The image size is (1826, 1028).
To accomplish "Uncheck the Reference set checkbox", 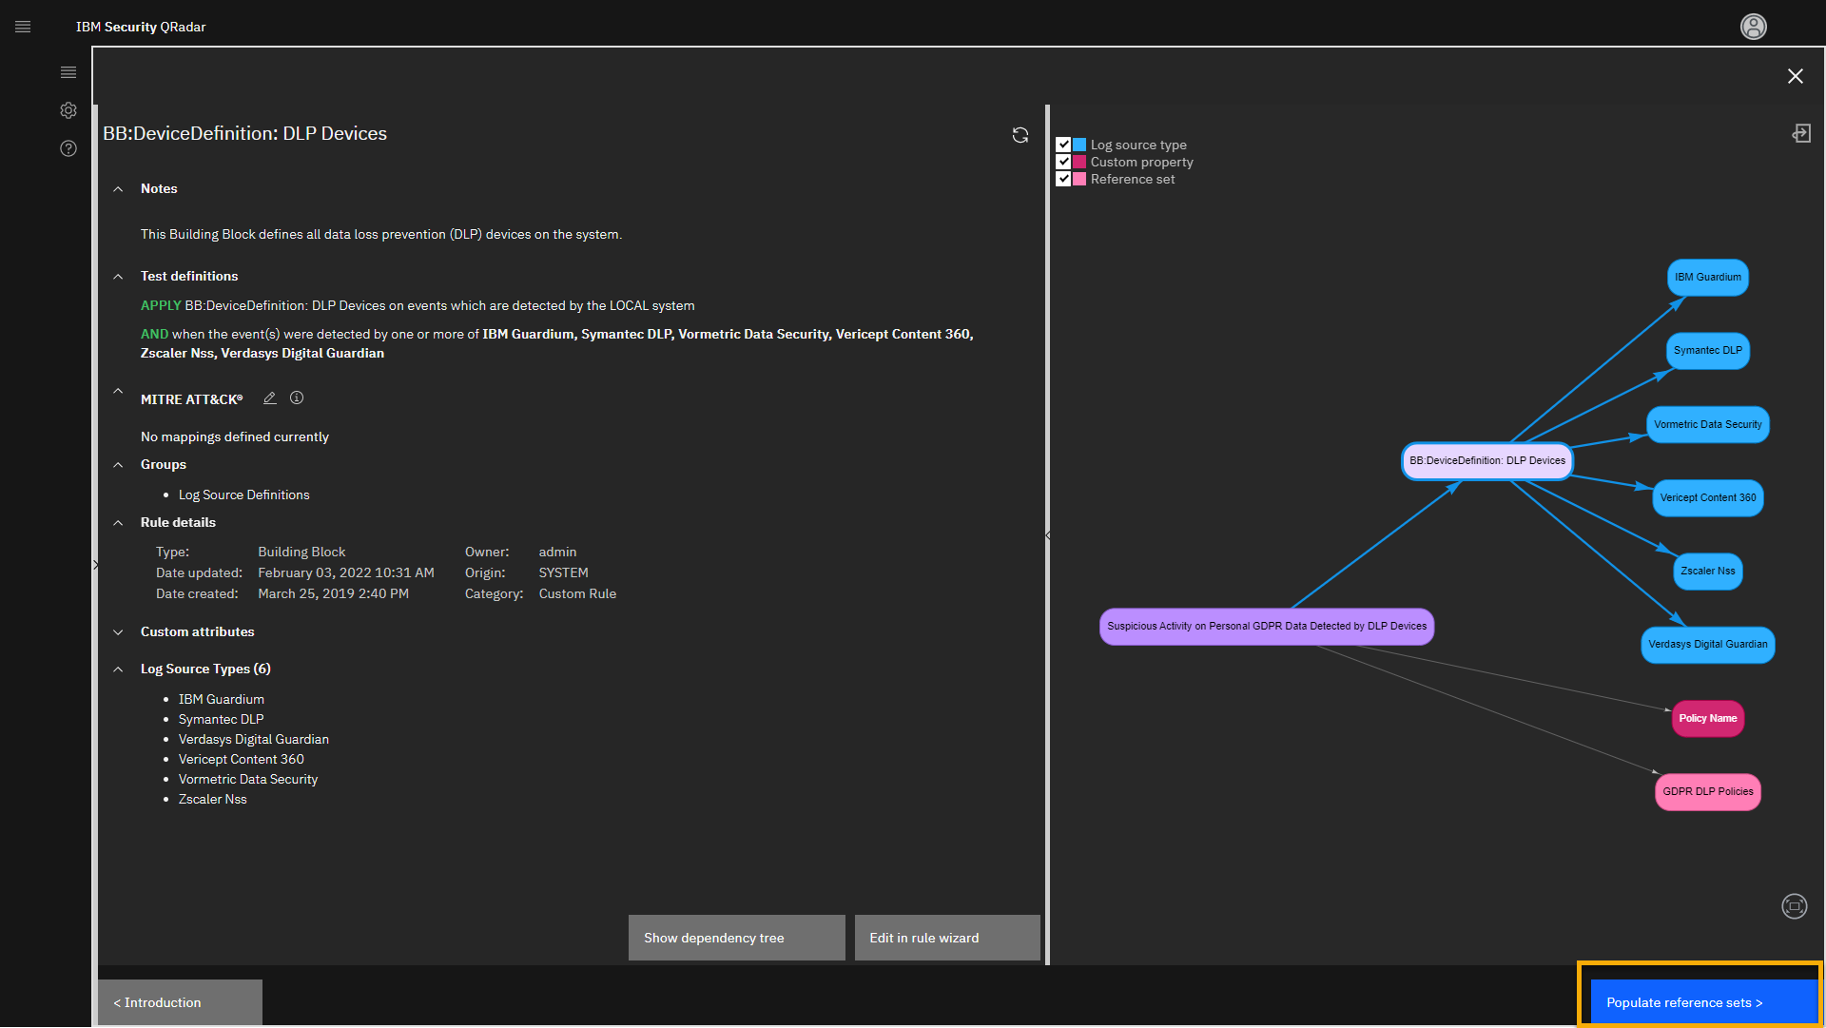I will [x=1063, y=179].
